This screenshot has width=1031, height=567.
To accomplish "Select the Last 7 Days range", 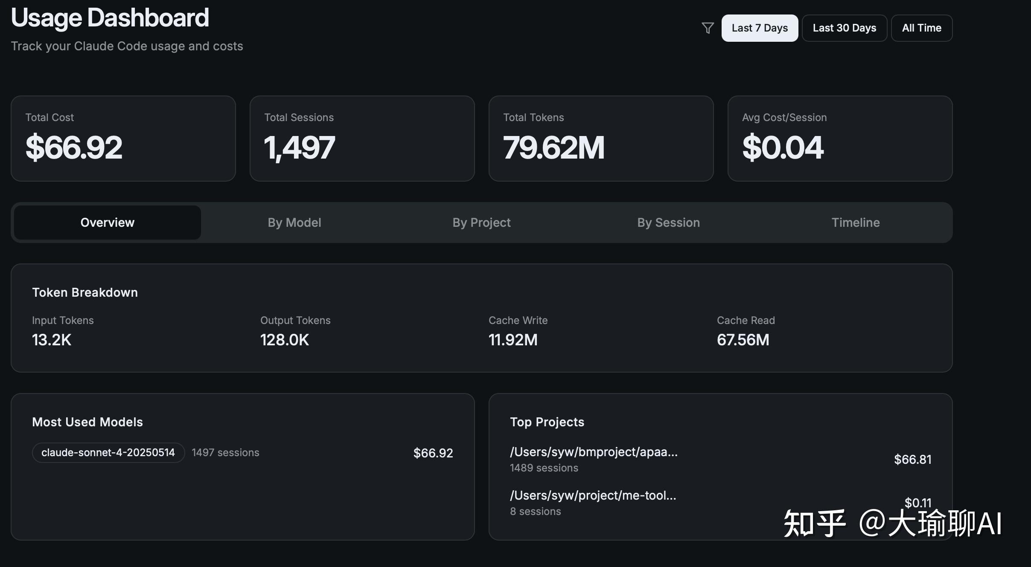I will tap(760, 28).
